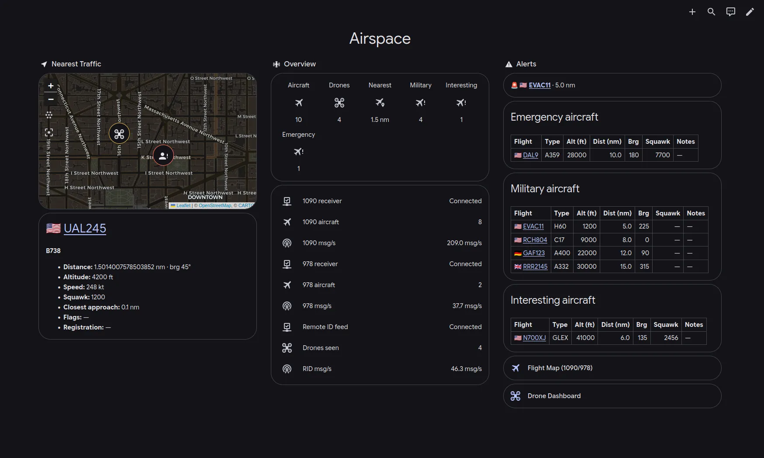Select the drone marker on the map
764x458 pixels.
[x=119, y=134]
